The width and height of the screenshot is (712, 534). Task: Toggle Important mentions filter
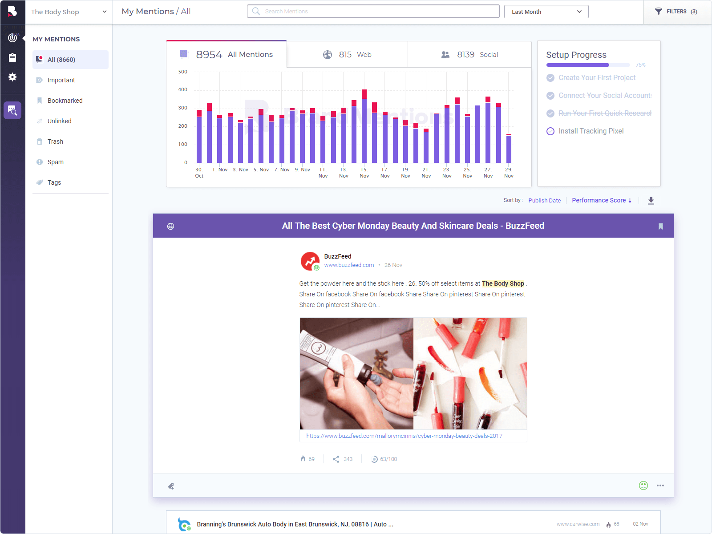(61, 80)
